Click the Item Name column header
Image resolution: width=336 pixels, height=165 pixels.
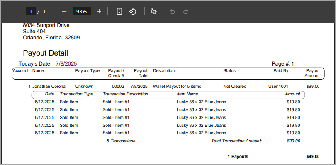pos(187,94)
